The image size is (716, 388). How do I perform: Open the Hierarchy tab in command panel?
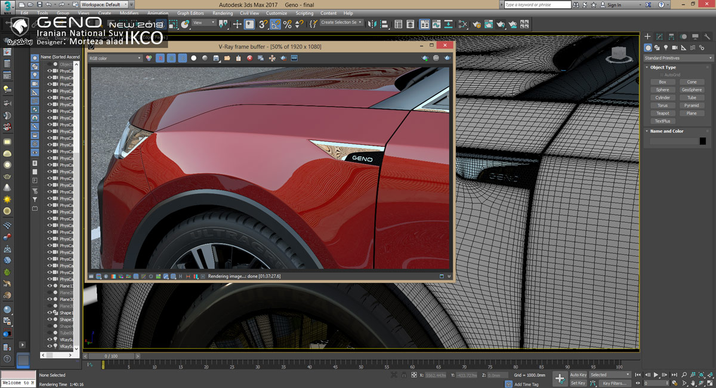pyautogui.click(x=672, y=37)
